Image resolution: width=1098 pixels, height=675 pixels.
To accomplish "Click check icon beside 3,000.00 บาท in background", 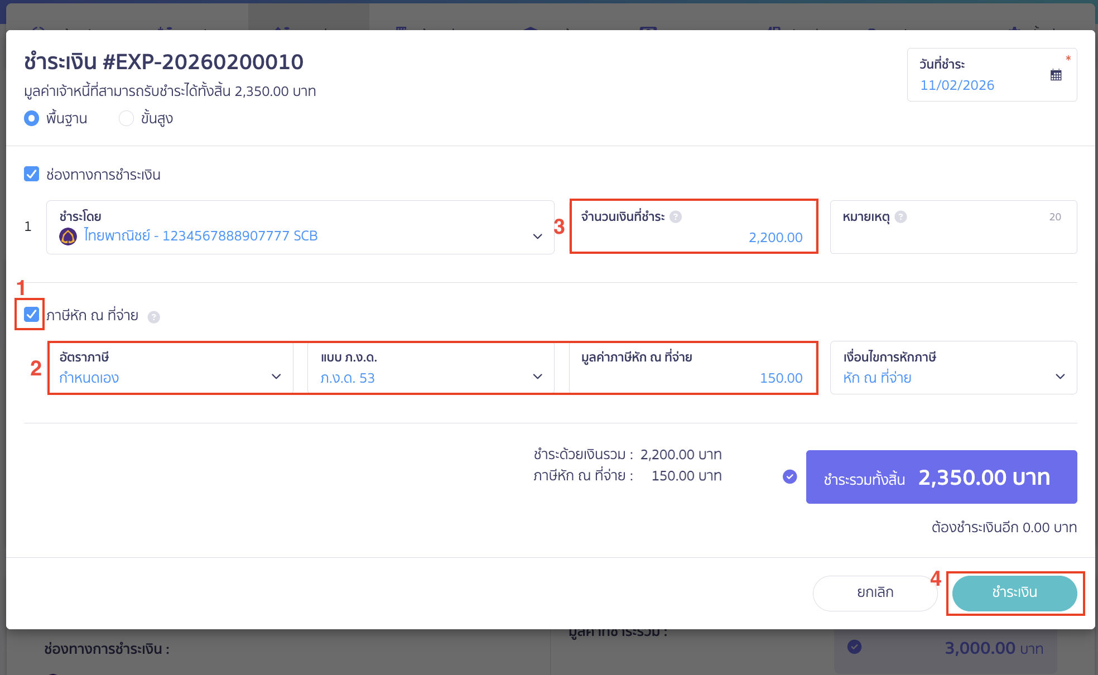I will click(x=854, y=647).
